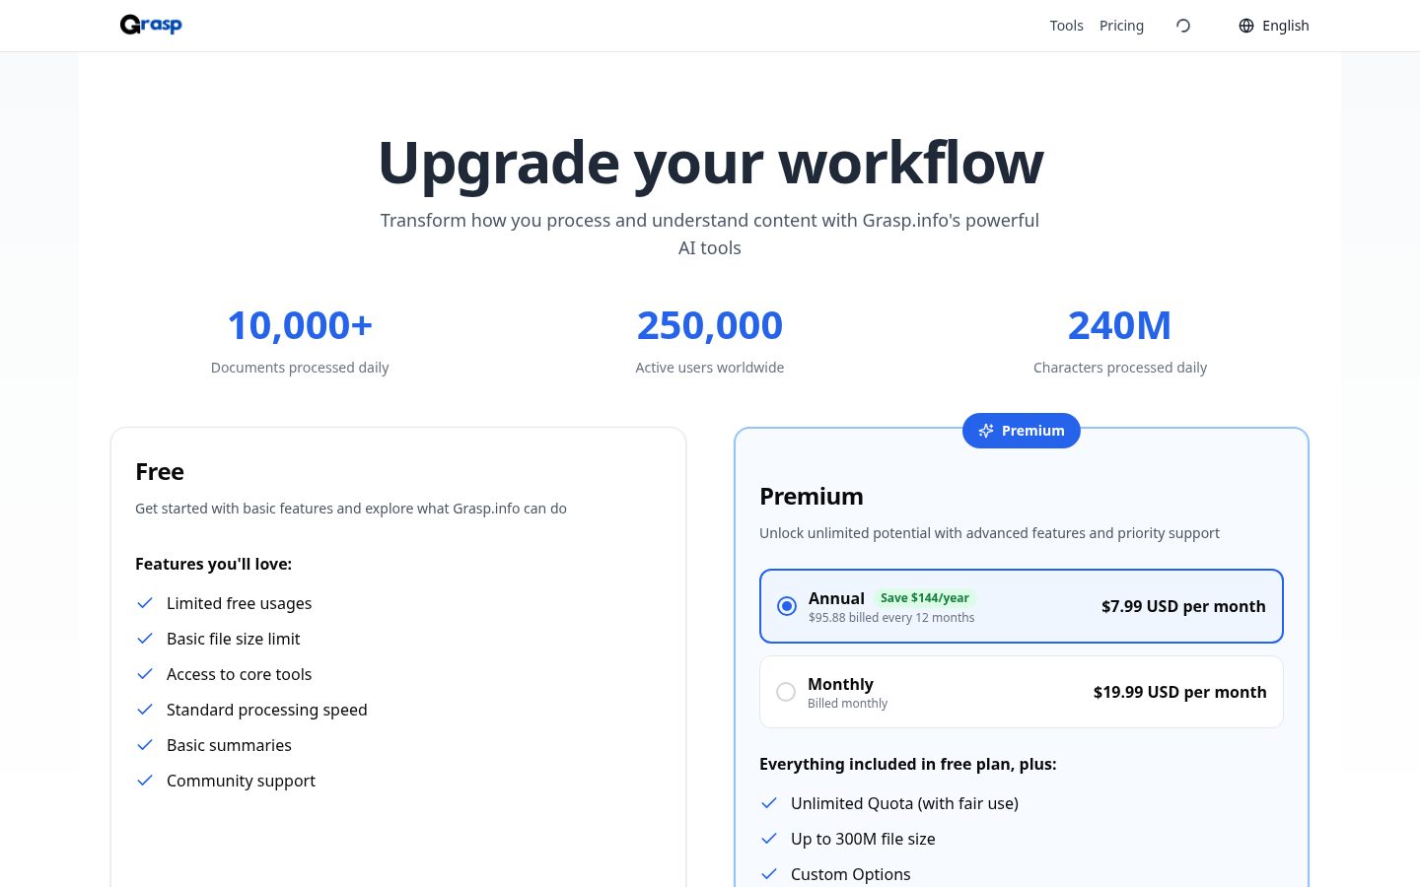
Task: Click the checkmark beside Limited free usages
Action: coord(145,603)
